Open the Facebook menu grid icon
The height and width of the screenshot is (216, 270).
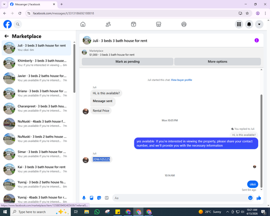click(239, 24)
